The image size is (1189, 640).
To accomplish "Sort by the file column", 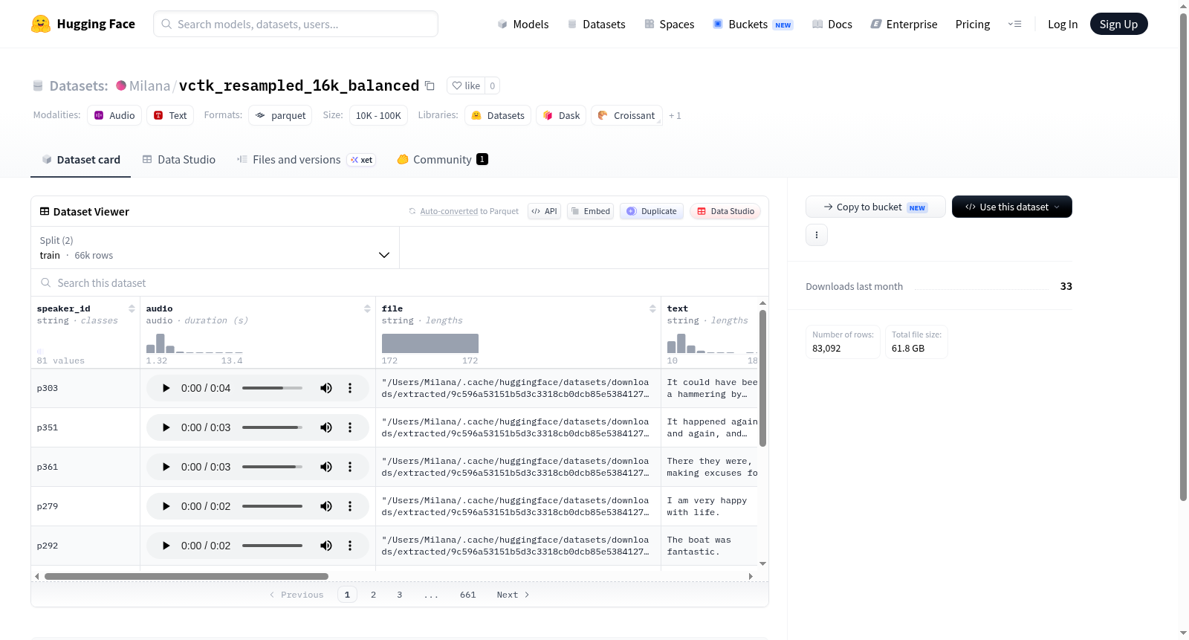I will (652, 308).
